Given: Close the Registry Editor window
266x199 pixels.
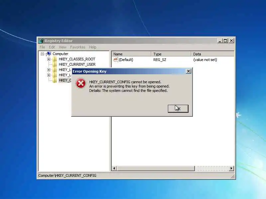Looking at the screenshot, I should (231, 40).
